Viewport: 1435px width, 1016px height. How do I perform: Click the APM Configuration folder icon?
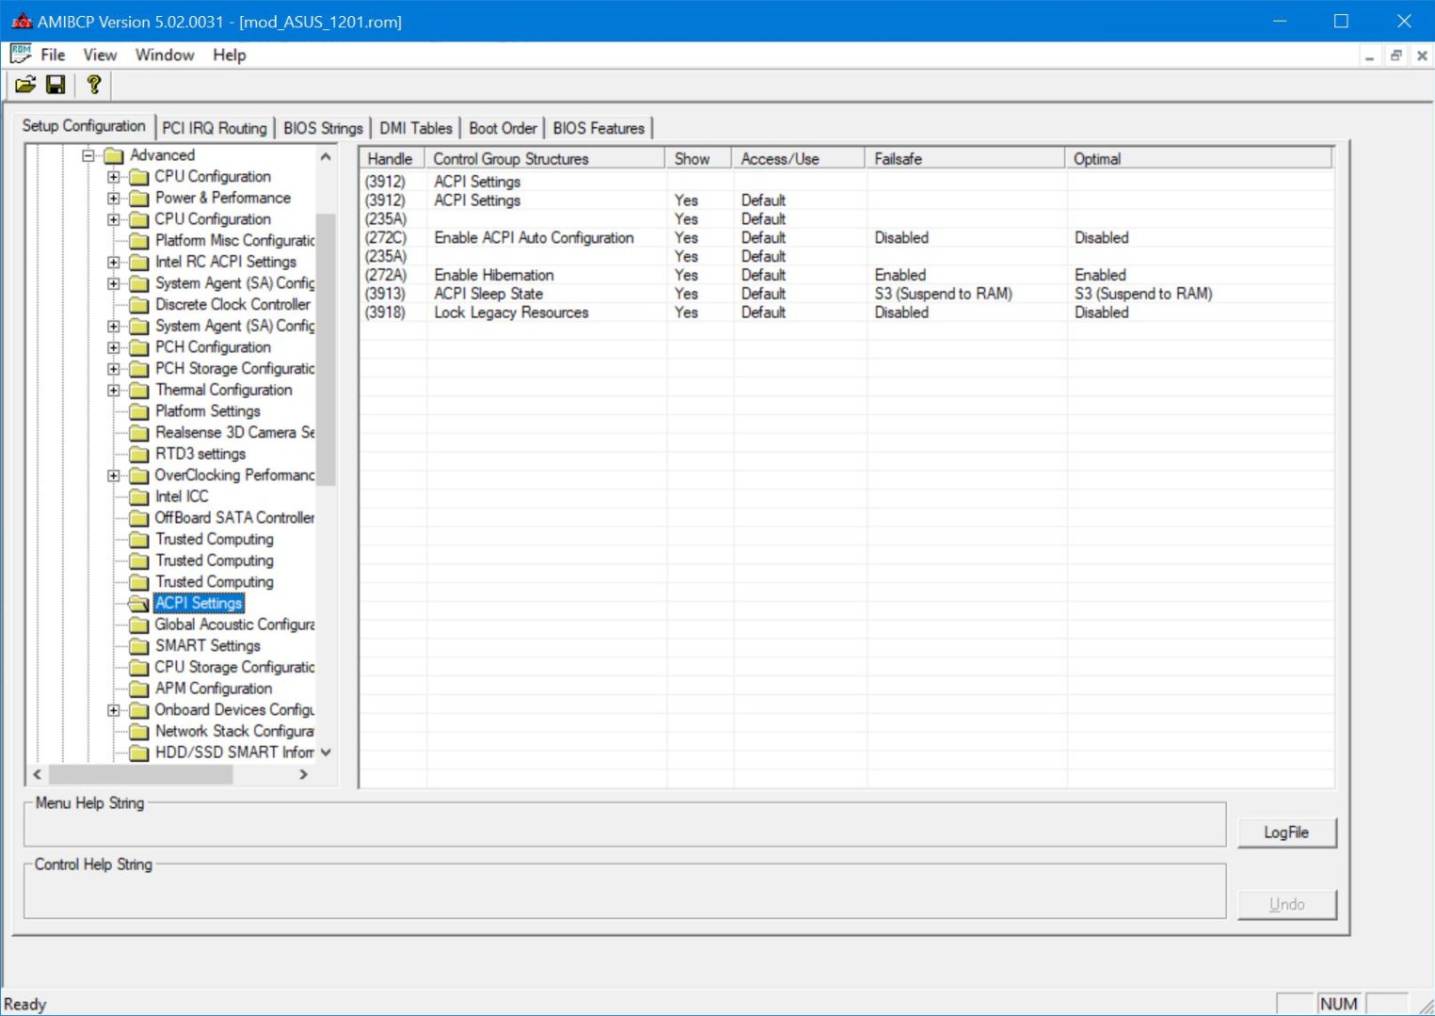[x=139, y=689]
